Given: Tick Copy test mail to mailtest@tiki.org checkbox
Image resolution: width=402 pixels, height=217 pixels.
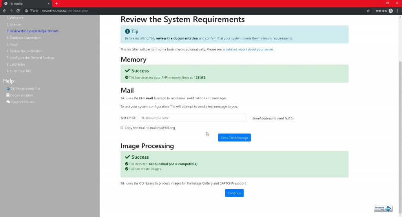Looking at the screenshot, I should pyautogui.click(x=122, y=127).
